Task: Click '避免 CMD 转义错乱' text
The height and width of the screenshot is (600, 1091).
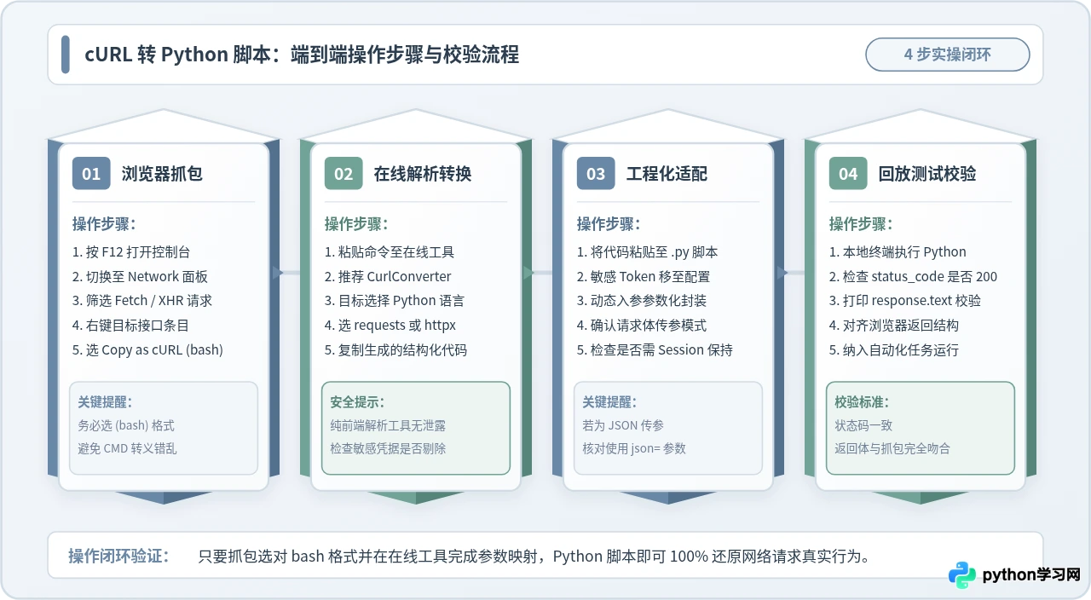Action: coord(128,448)
